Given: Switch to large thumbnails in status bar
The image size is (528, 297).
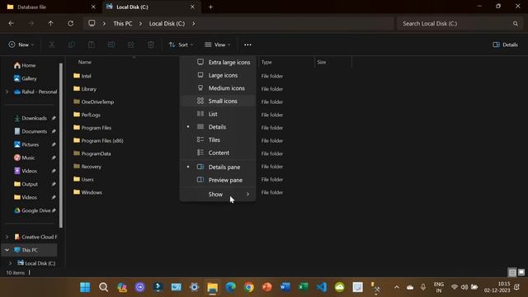Looking at the screenshot, I should (x=521, y=272).
